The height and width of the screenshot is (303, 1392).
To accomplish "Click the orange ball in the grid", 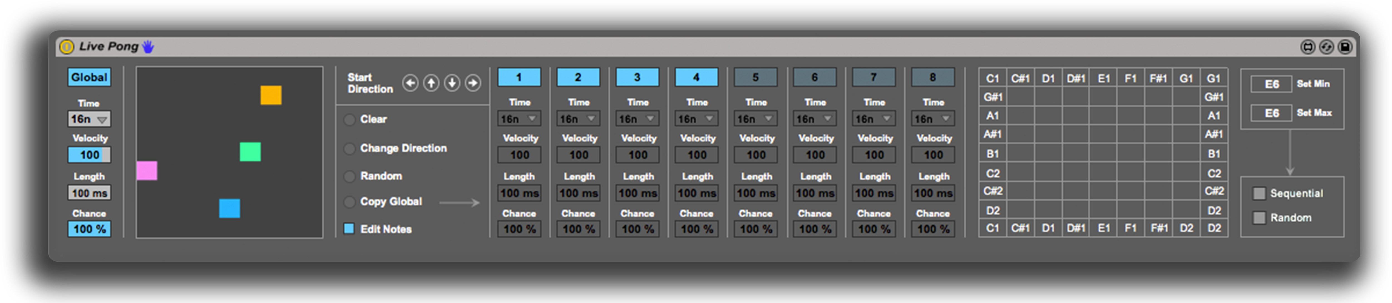I will (271, 95).
